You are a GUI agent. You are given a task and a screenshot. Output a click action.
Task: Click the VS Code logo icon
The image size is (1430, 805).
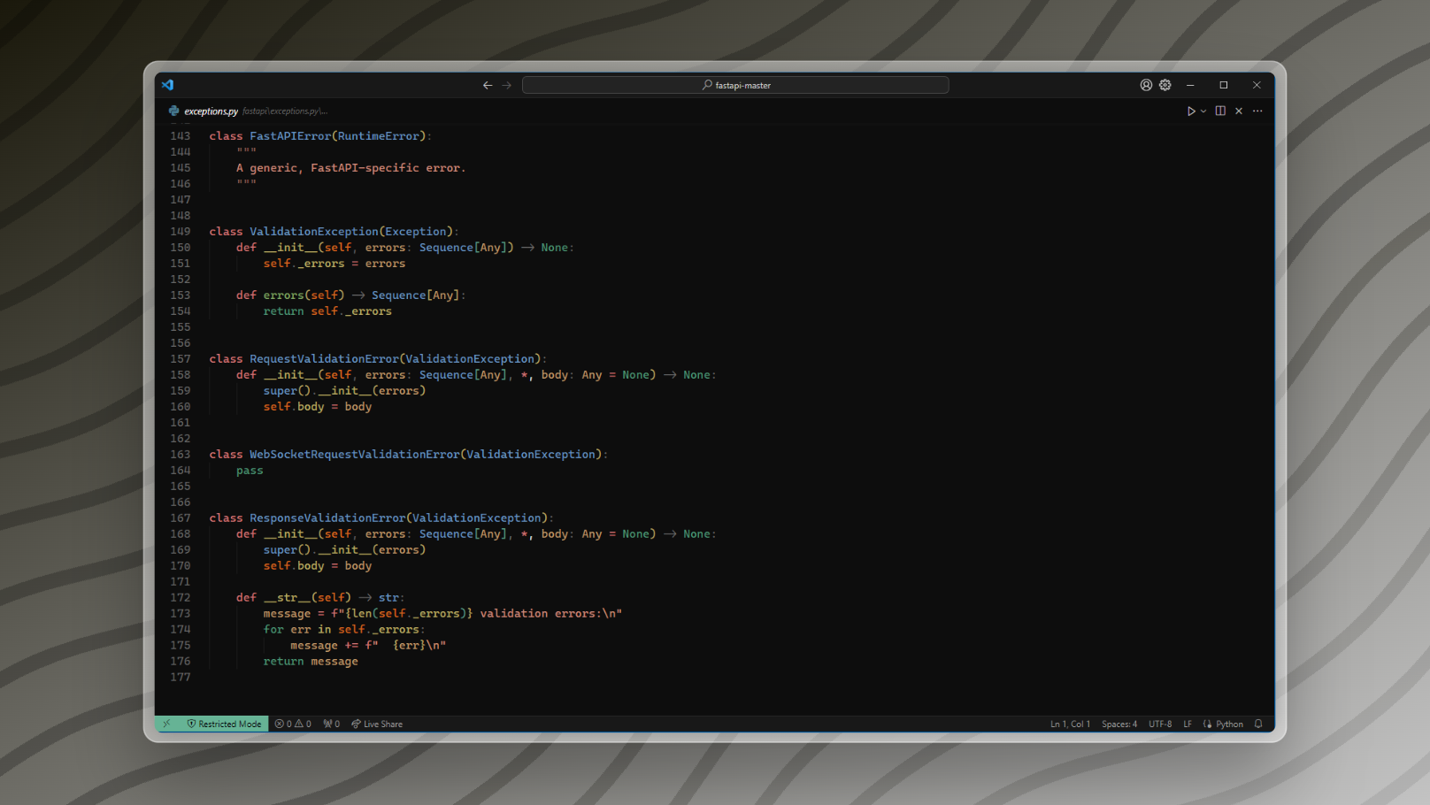168,85
